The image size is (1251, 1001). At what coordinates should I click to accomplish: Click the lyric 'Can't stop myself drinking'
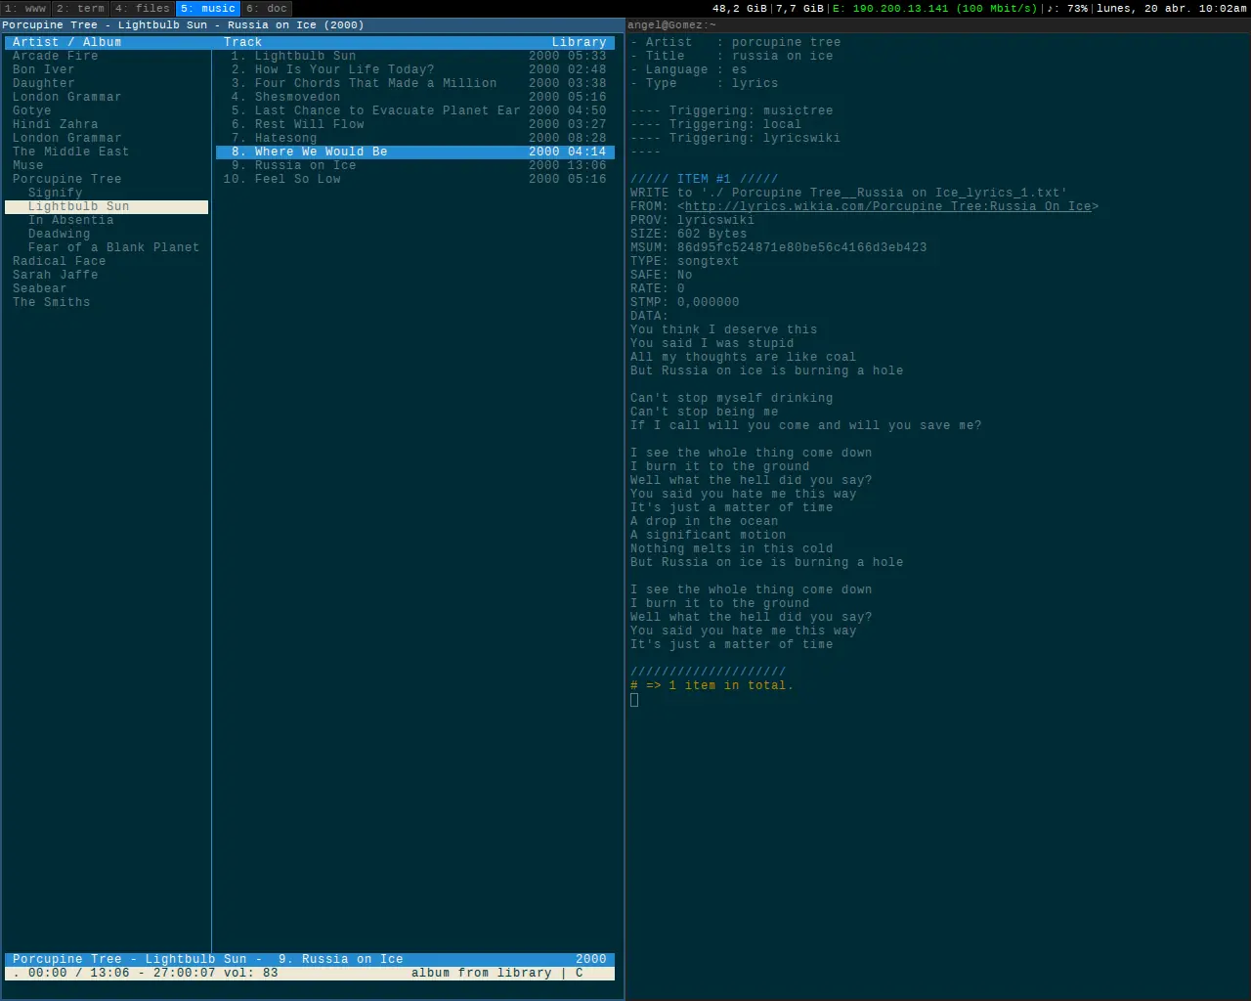pyautogui.click(x=732, y=398)
